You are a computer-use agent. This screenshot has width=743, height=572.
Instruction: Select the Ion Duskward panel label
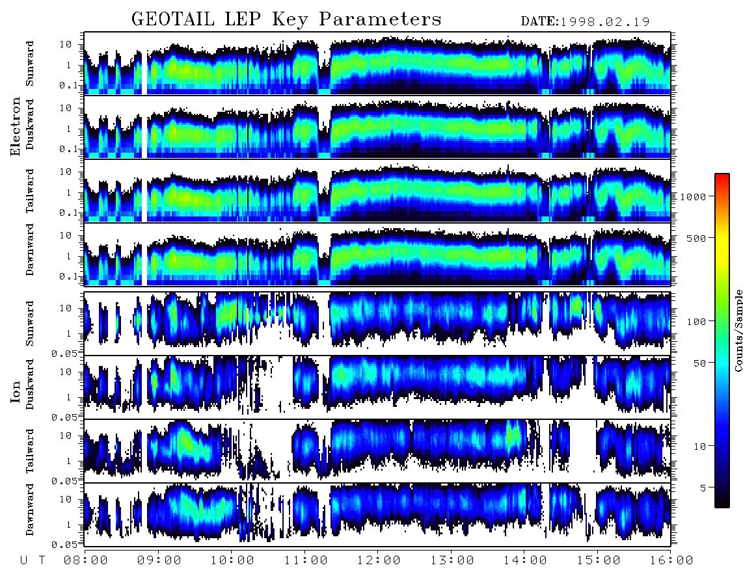(30, 384)
